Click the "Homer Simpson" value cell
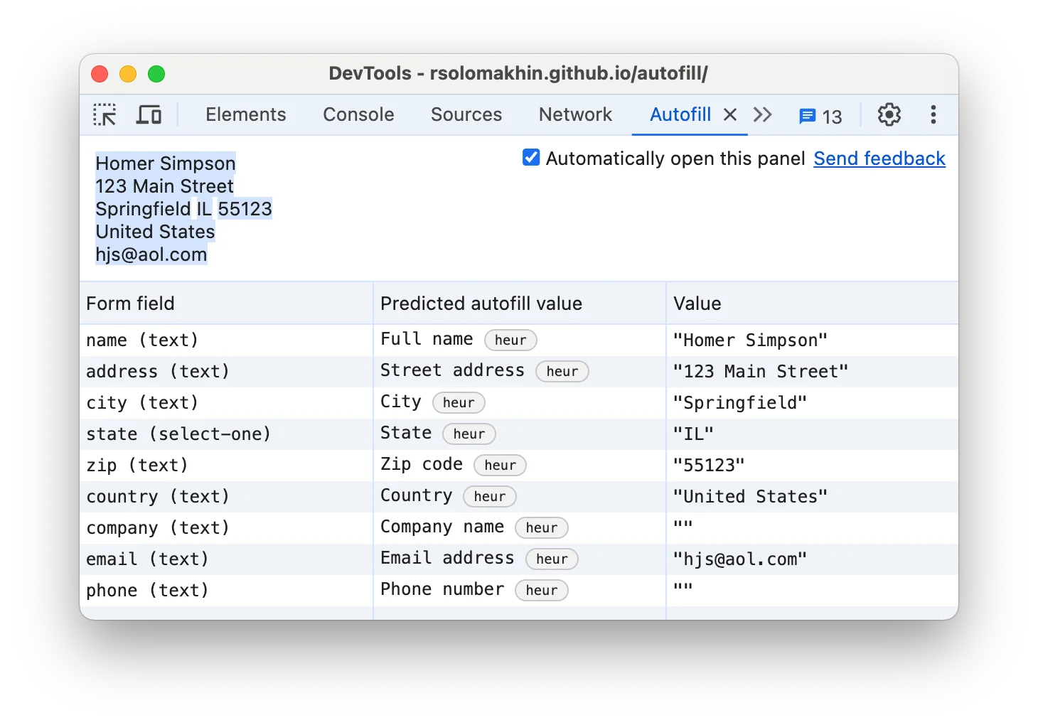Viewport: 1038px width, 725px height. pyautogui.click(x=750, y=340)
